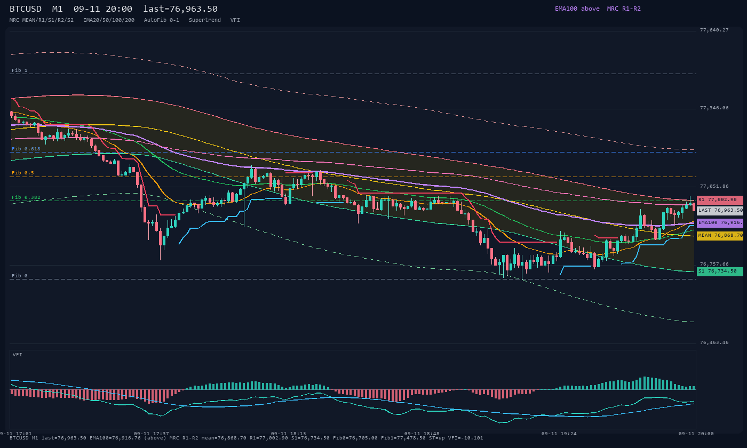Click the LAST 76,963.50 price tag
Screen dimensions: 747x448
[720, 210]
